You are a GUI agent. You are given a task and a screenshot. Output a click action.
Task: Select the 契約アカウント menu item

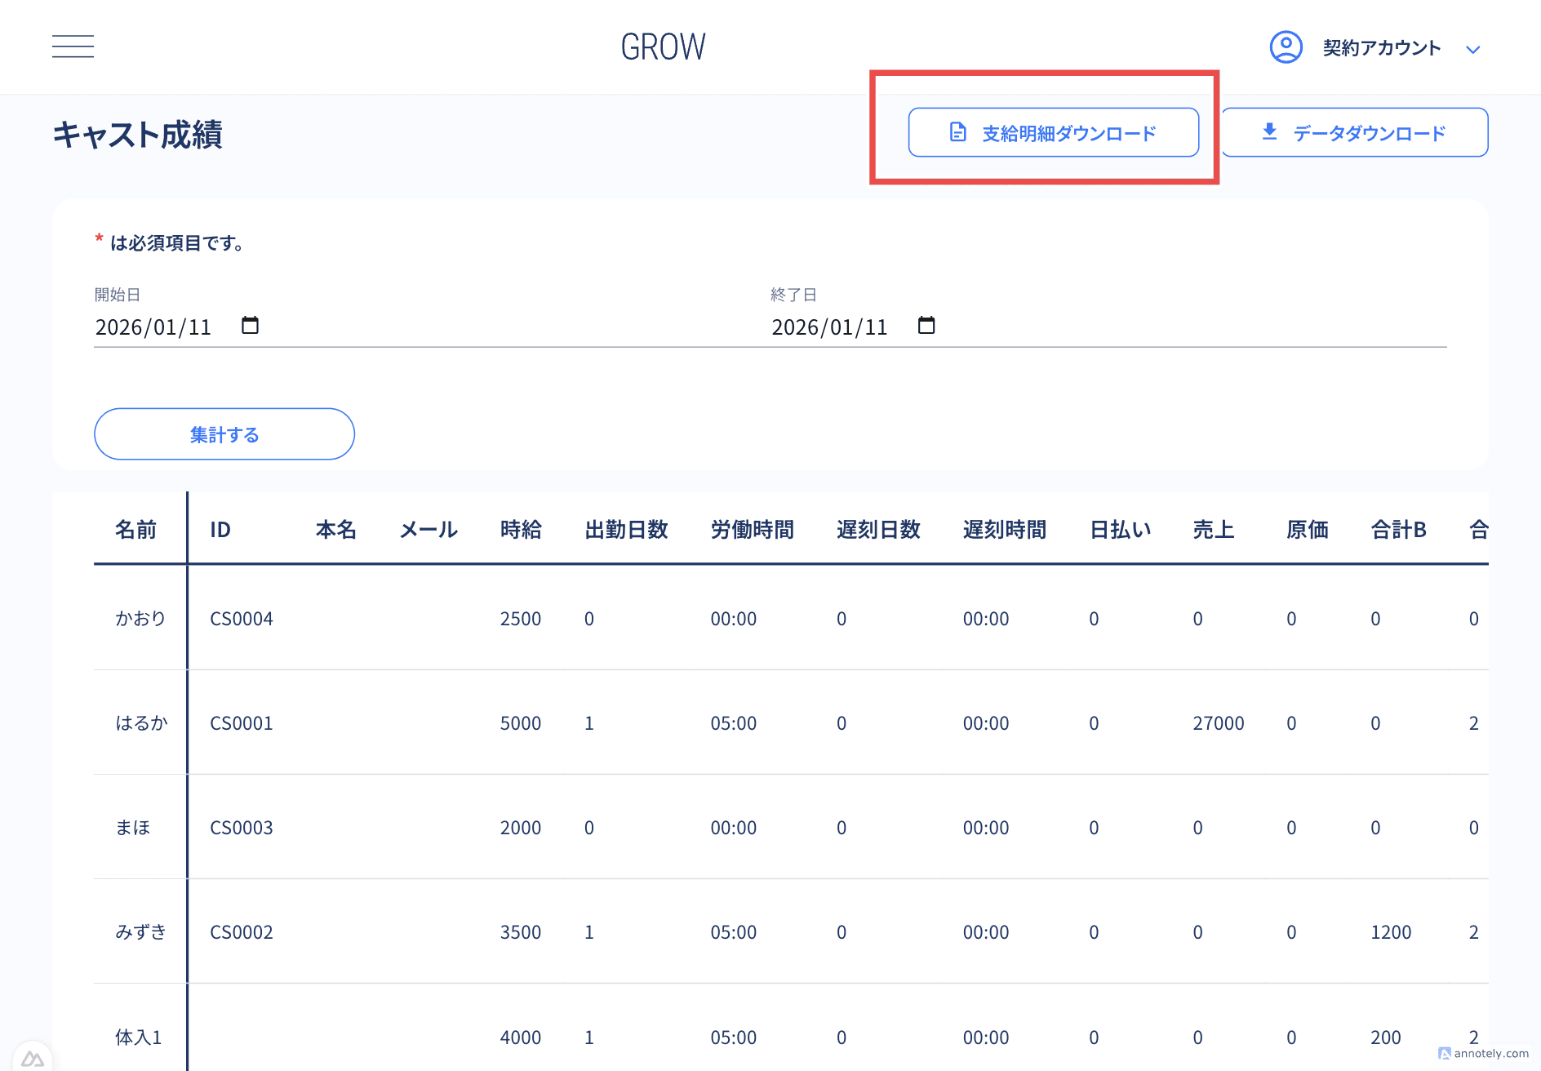pos(1380,47)
